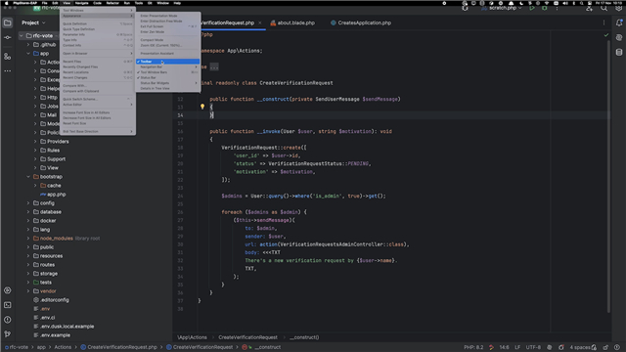Screen dimensions: 626x352
Task: Click the editor vertical scrollbar
Action: [x=608, y=176]
